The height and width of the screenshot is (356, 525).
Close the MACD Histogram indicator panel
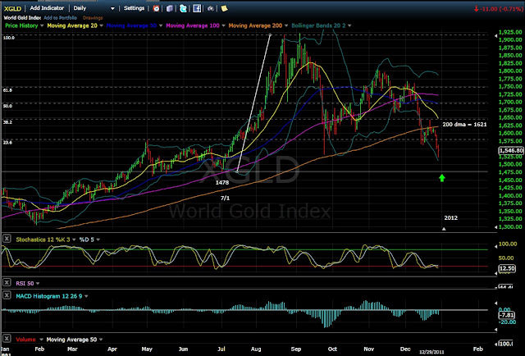(7, 295)
